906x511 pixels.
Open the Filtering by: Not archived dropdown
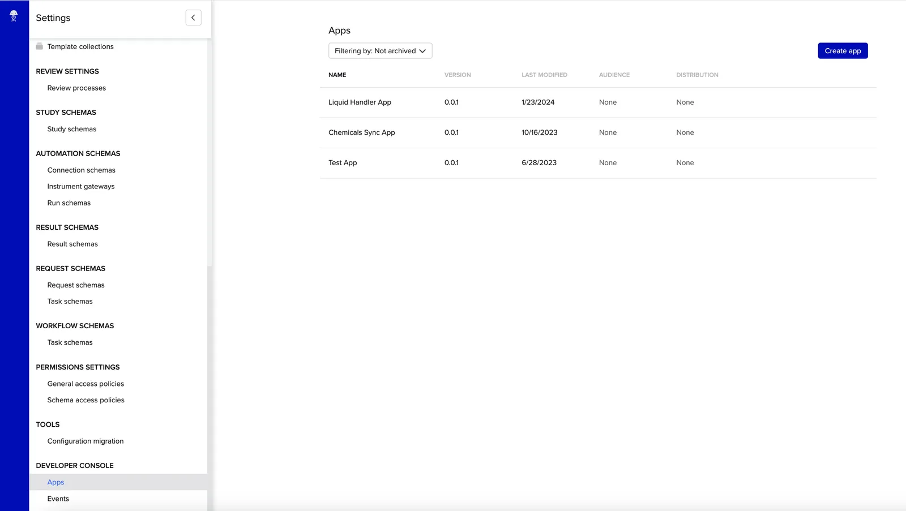[380, 51]
